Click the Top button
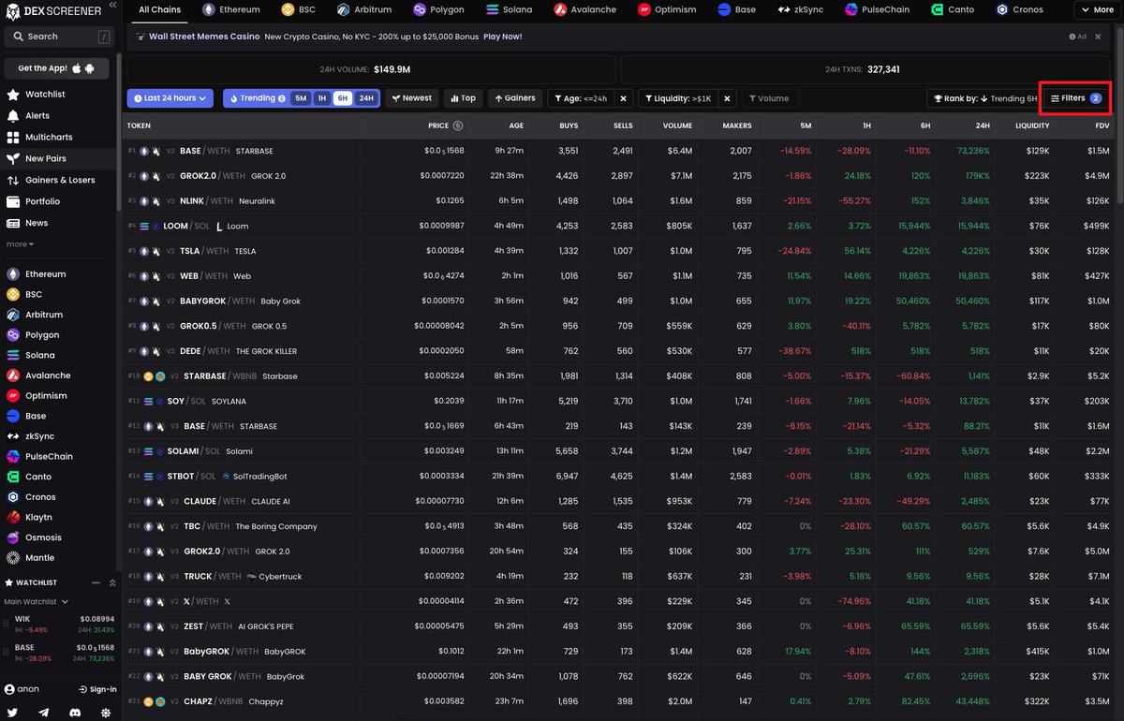 pos(463,98)
